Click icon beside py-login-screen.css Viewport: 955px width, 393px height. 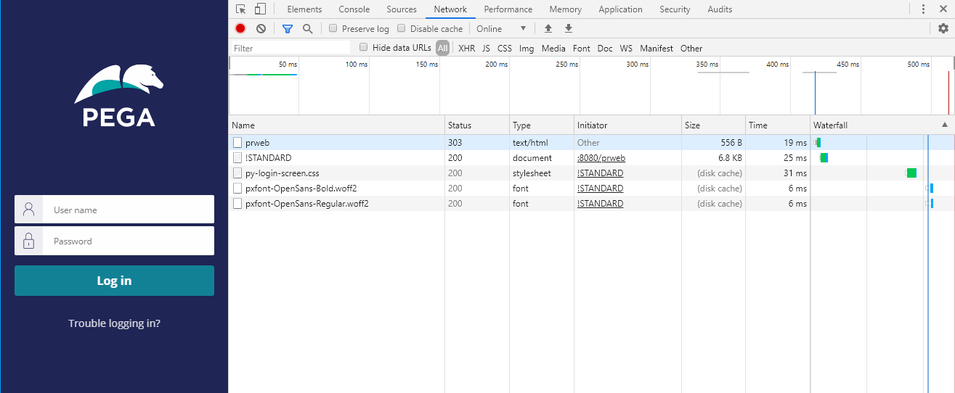[x=237, y=173]
